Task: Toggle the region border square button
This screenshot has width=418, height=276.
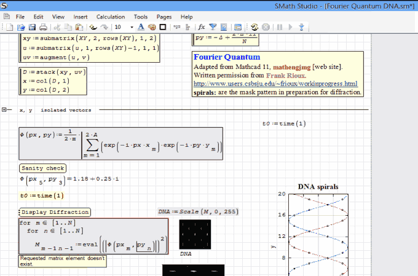Action: [163, 27]
